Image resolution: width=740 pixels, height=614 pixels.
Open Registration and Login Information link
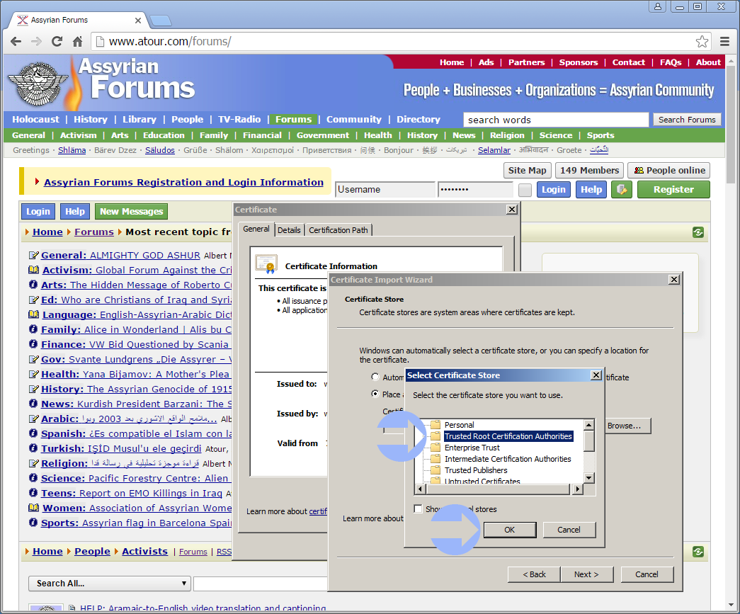183,182
